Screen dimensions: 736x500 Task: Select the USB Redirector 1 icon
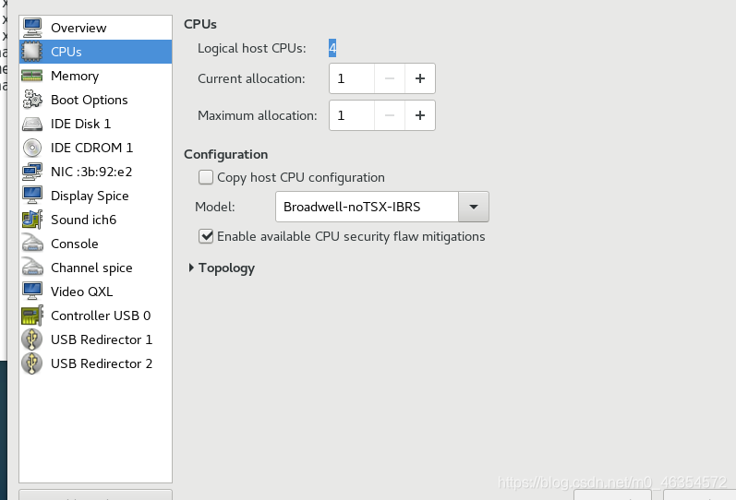[32, 339]
